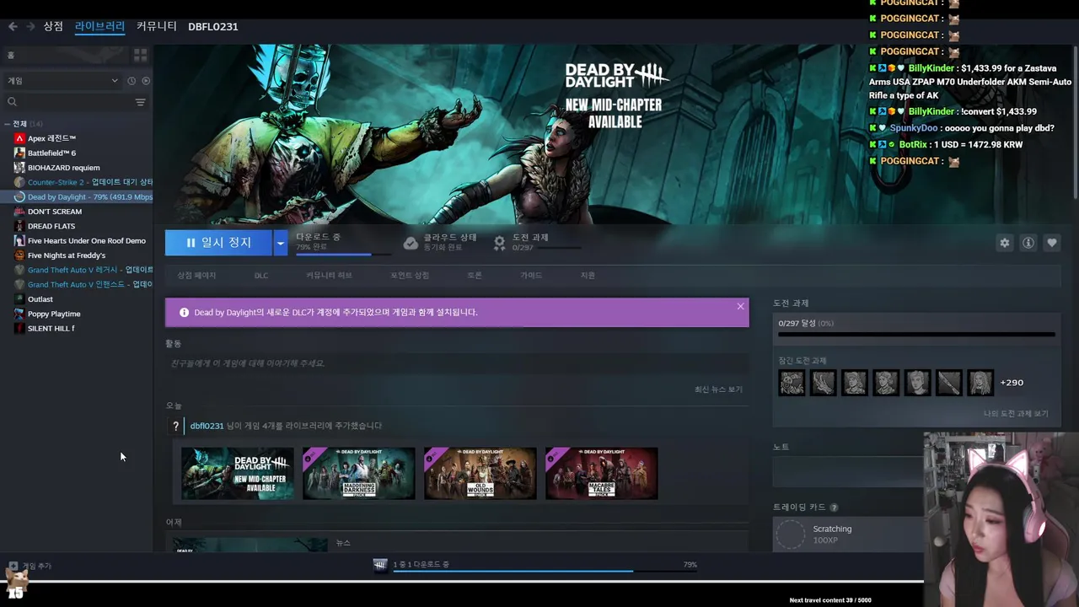Image resolution: width=1079 pixels, height=607 pixels.
Task: Click the library search magnifier icon
Action: click(x=12, y=102)
